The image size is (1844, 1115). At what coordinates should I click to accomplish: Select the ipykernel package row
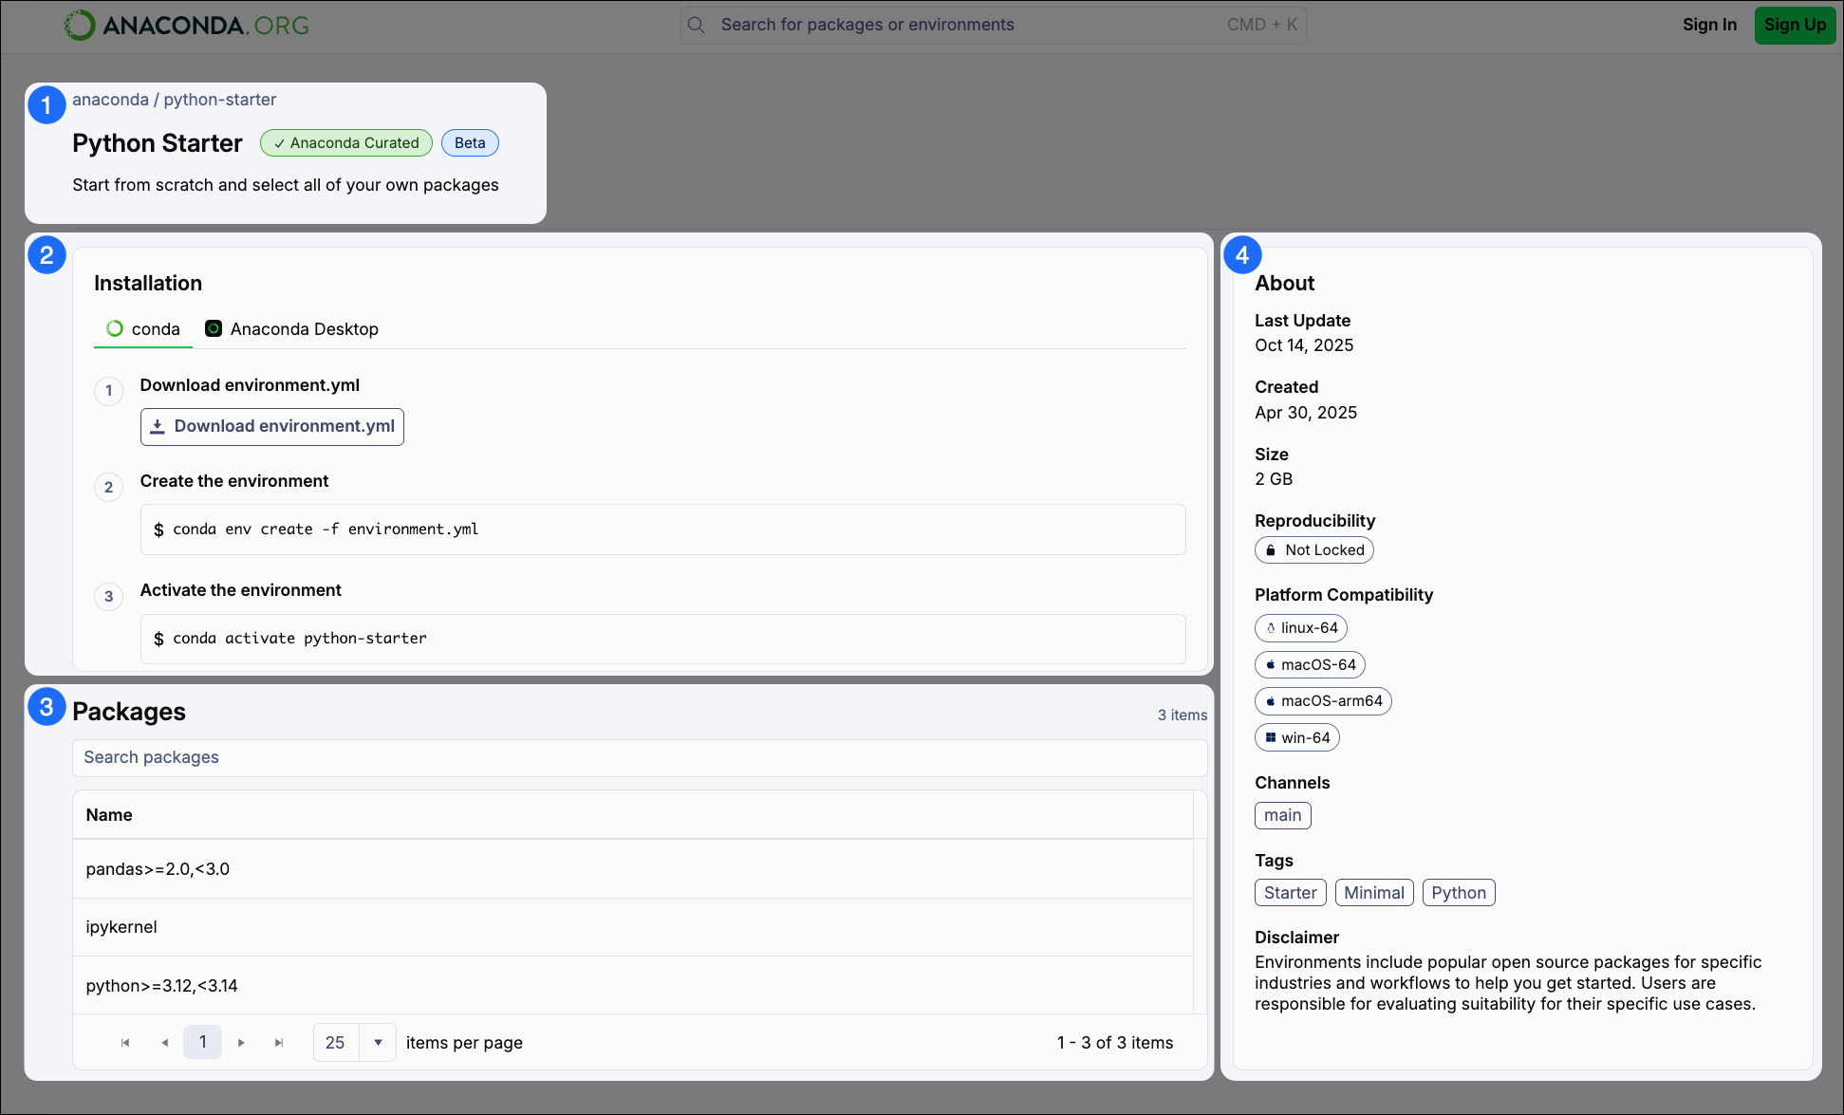point(632,927)
